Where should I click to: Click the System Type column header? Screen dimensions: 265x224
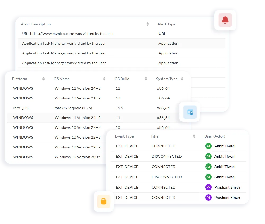pyautogui.click(x=167, y=79)
